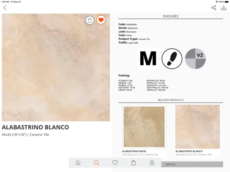Image resolution: width=230 pixels, height=172 pixels.
Task: Click the RELATED PRODUCTS heading
Action: click(170, 100)
